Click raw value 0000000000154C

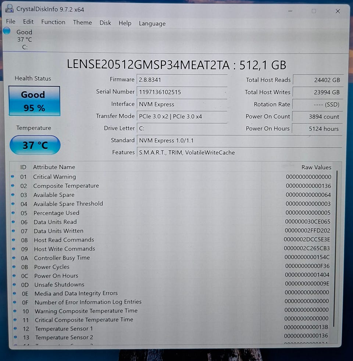coord(307,257)
